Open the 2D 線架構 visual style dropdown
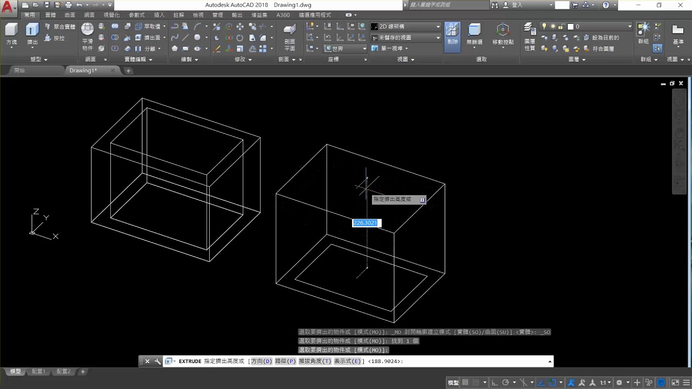 (406, 26)
